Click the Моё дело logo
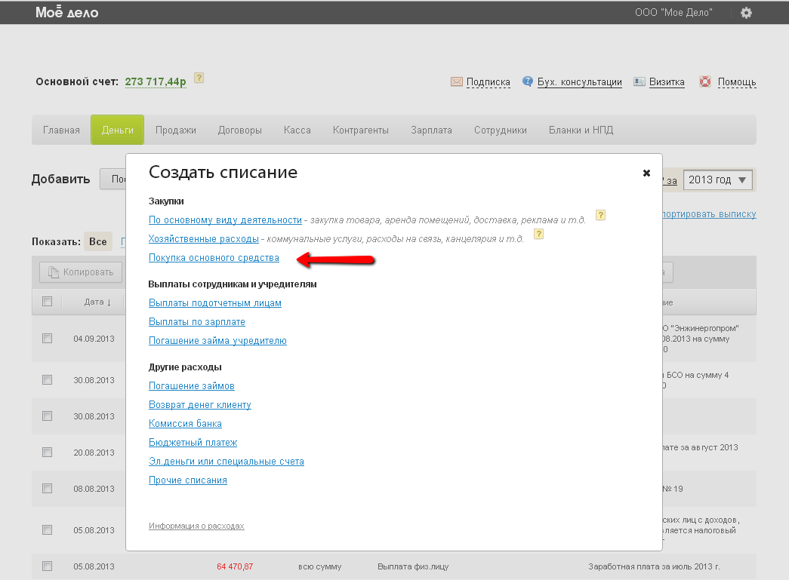Image resolution: width=789 pixels, height=580 pixels. [x=67, y=12]
